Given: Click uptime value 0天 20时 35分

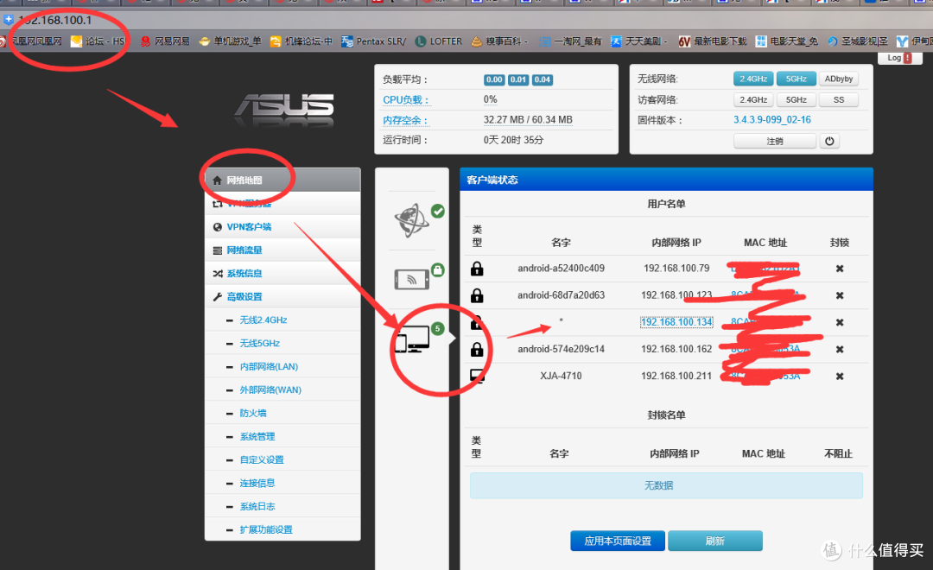Looking at the screenshot, I should [x=513, y=140].
